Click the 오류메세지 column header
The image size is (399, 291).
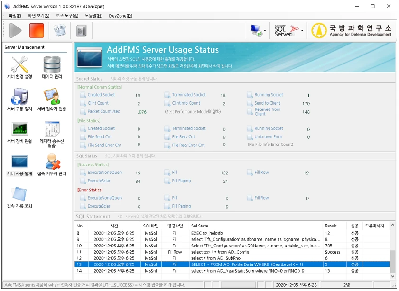[376, 226]
